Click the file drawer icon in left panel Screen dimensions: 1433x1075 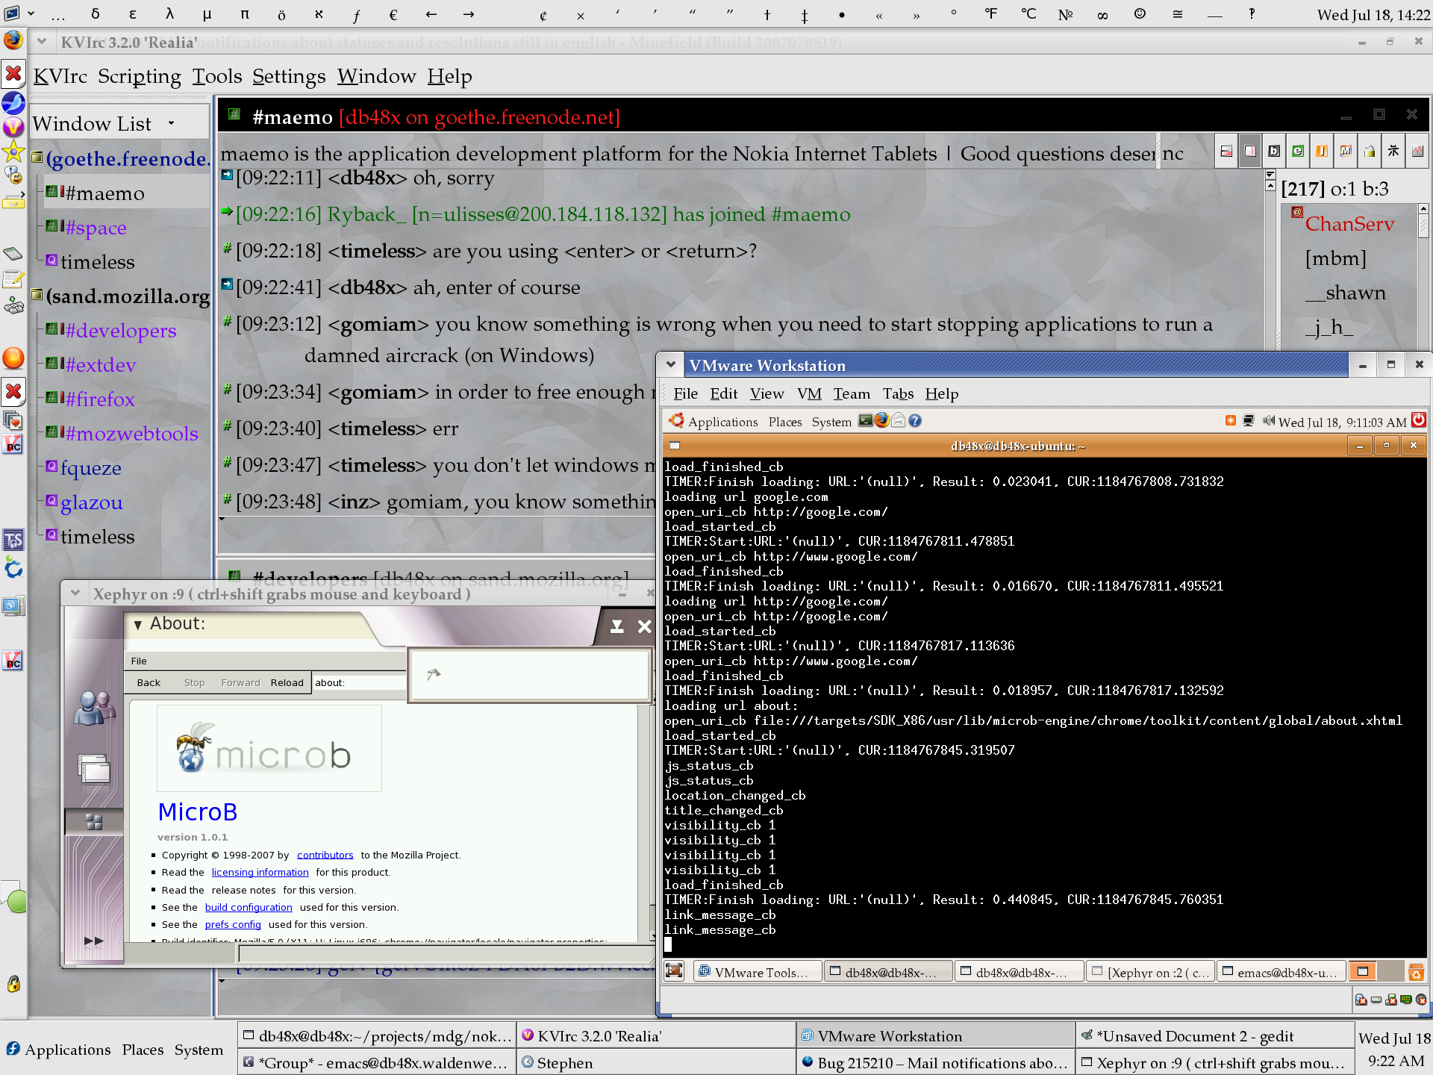[13, 202]
